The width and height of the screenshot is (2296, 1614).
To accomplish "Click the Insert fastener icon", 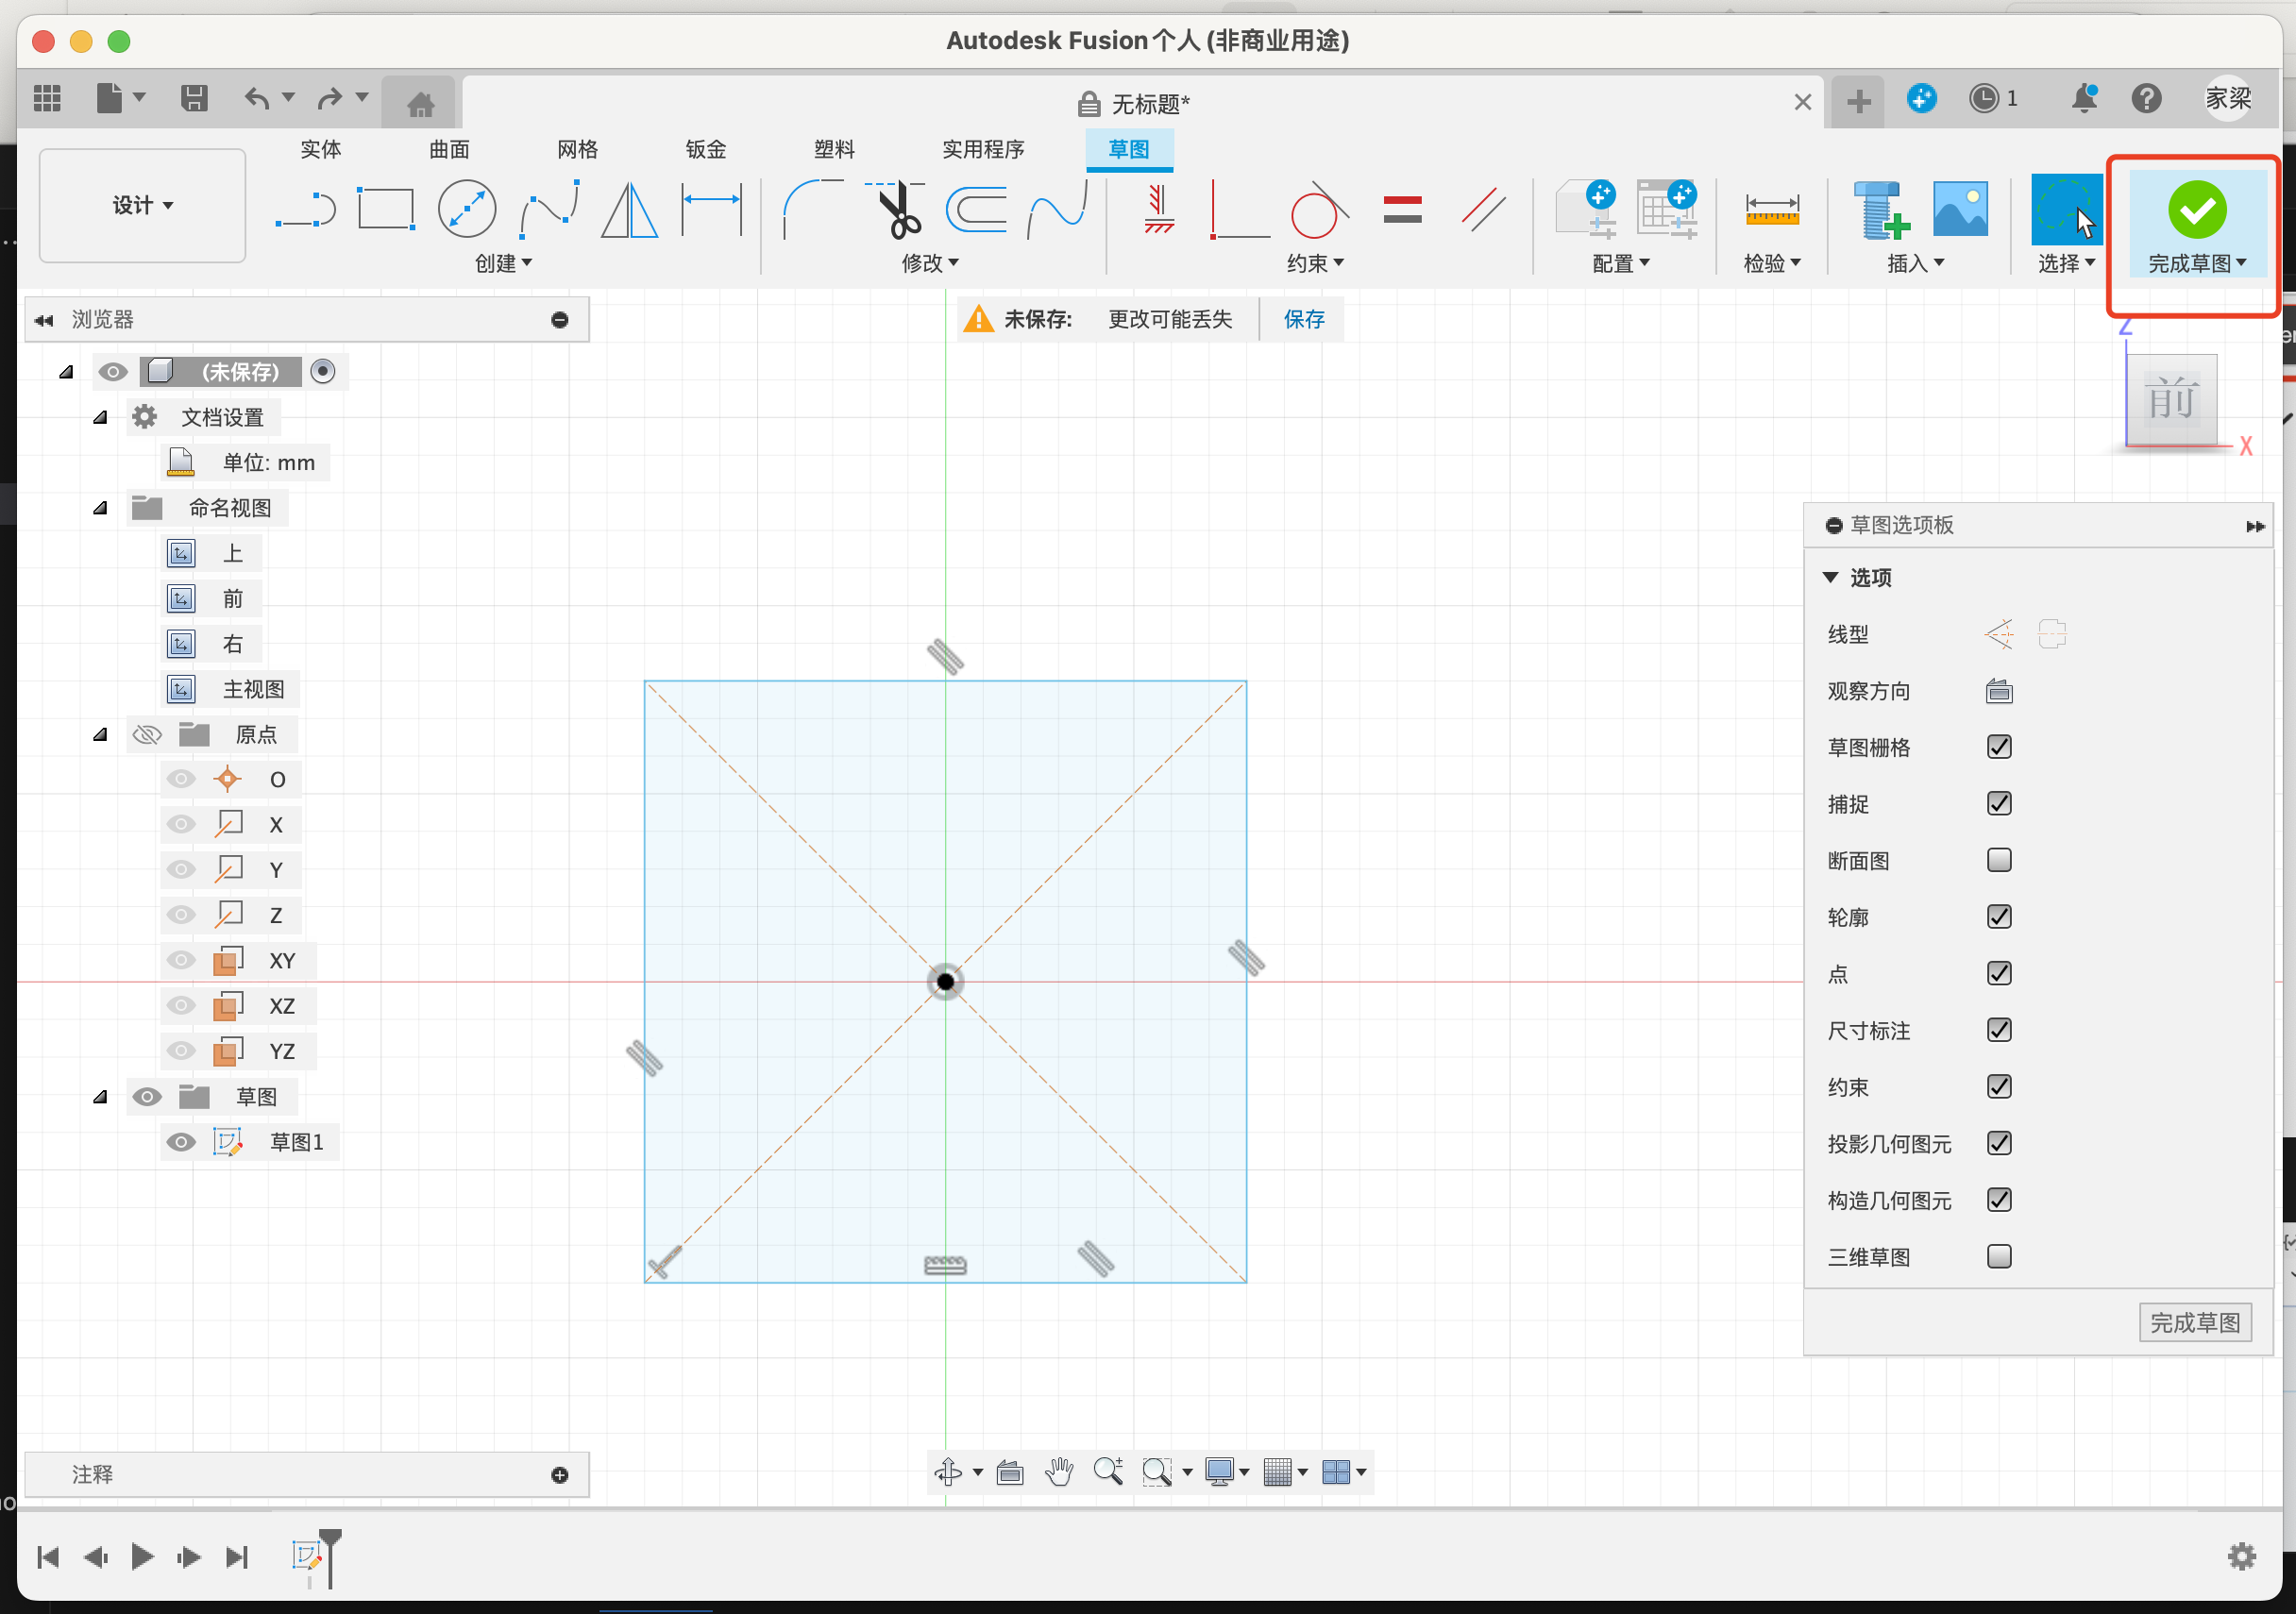I will (x=1881, y=209).
